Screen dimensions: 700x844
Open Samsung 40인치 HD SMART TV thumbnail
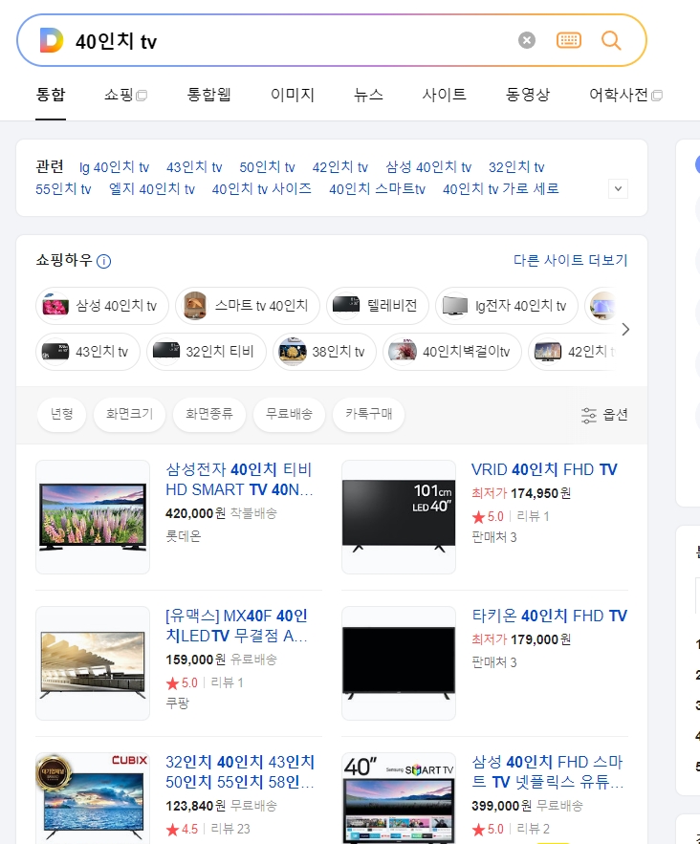pos(93,517)
